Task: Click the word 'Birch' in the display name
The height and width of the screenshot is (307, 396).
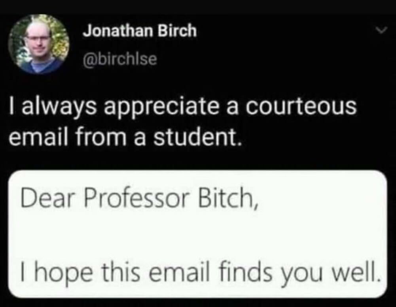Action: (x=177, y=31)
